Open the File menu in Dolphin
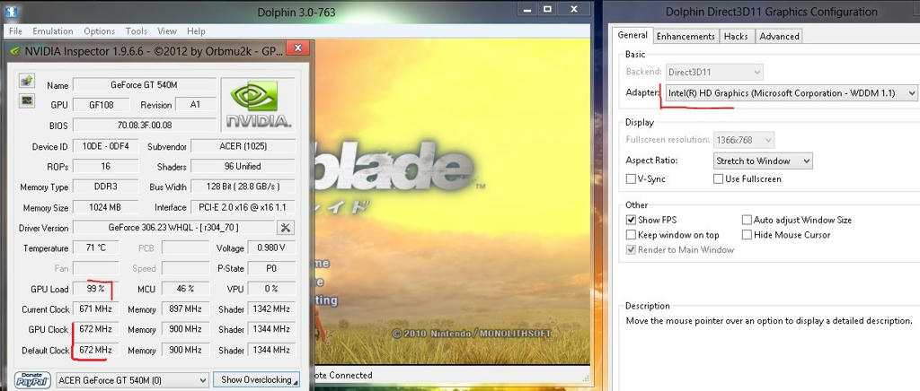The image size is (920, 391). tap(16, 31)
